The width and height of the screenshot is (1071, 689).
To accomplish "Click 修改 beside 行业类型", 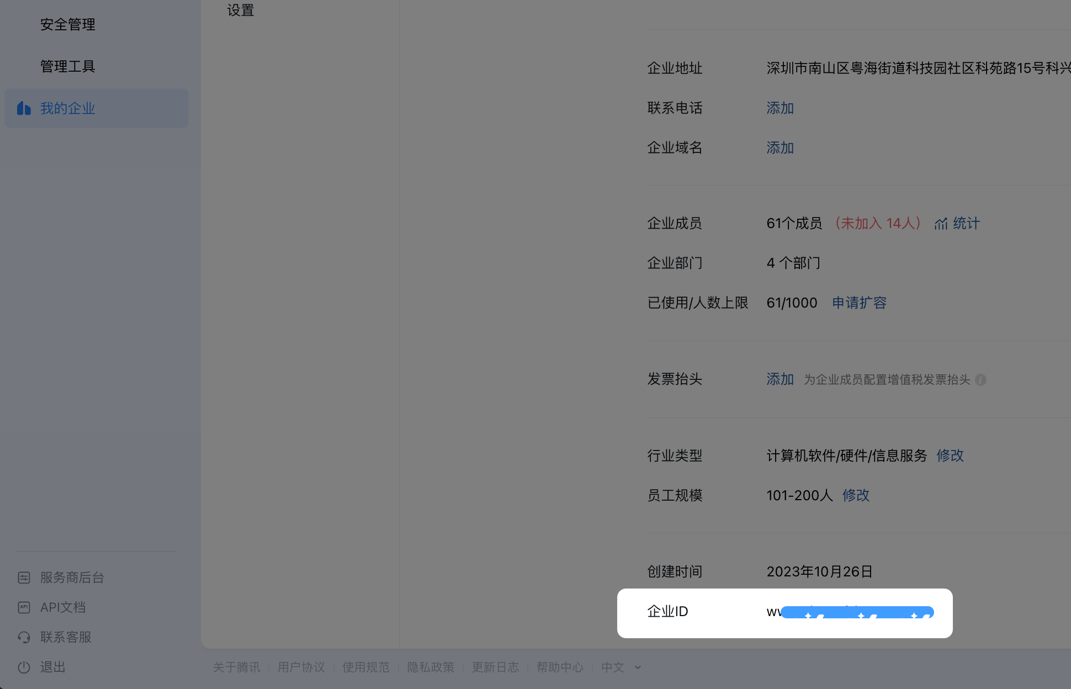I will (950, 455).
